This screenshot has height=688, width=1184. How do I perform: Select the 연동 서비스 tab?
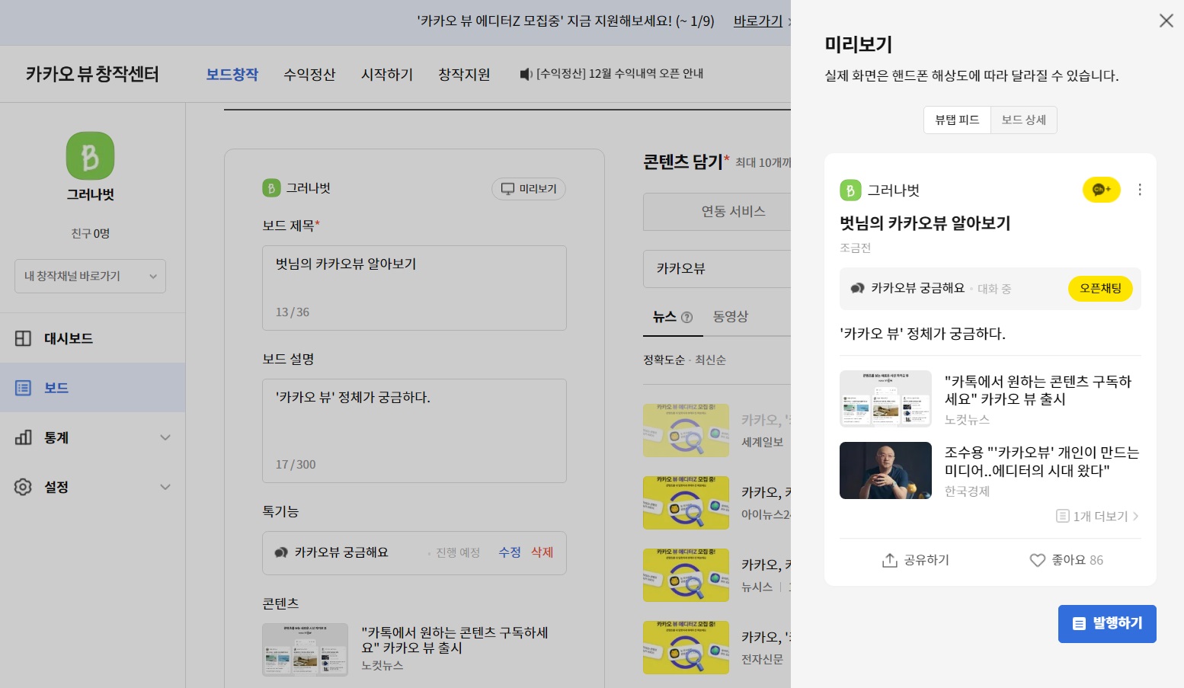coord(717,212)
